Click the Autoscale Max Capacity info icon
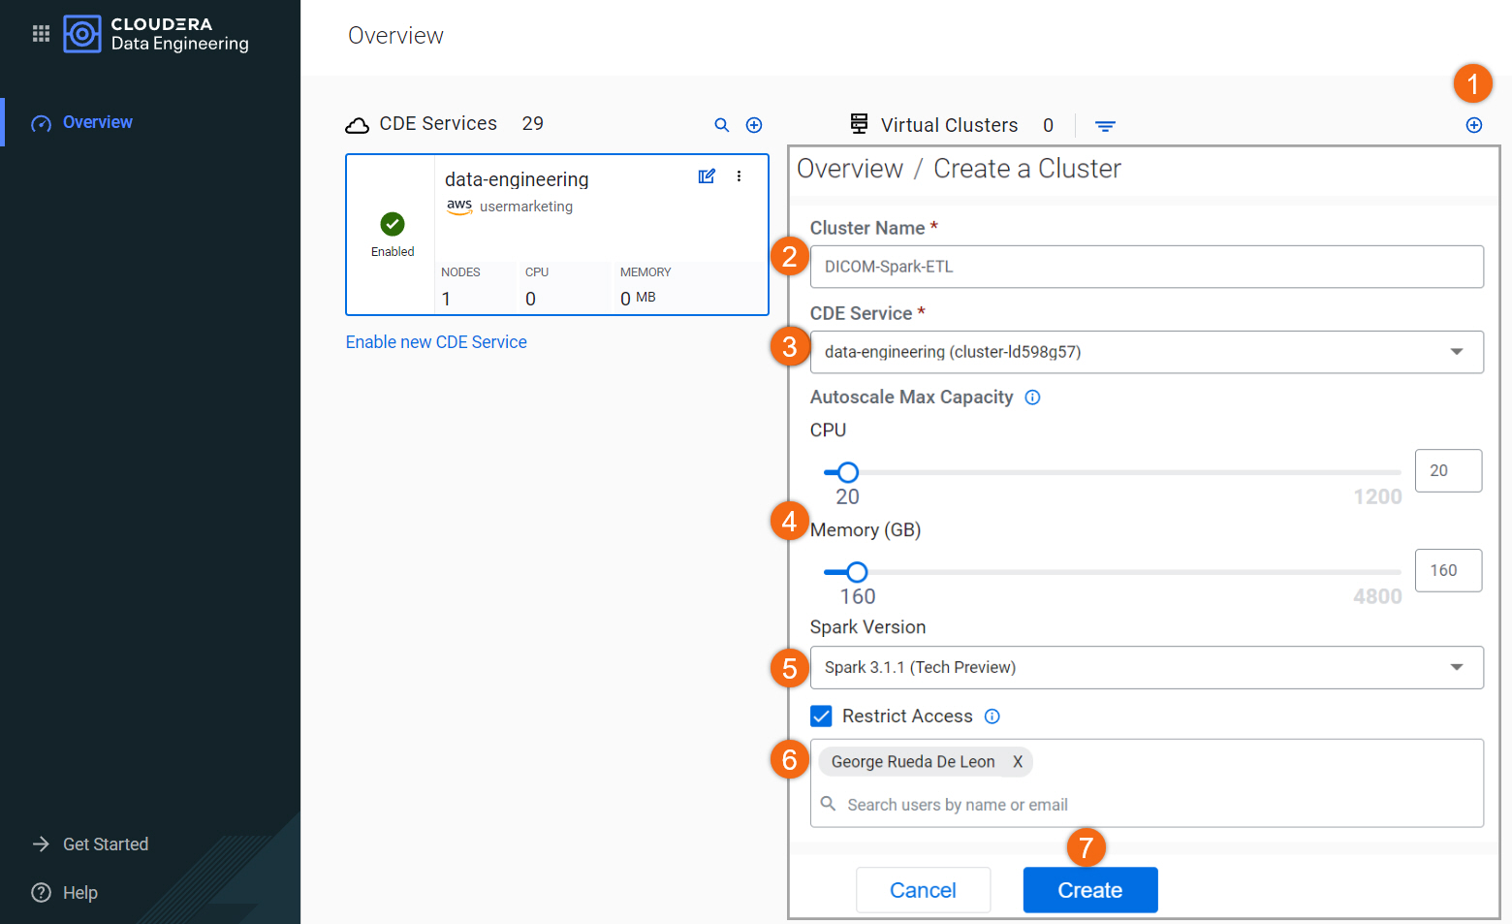The image size is (1512, 924). (x=1032, y=398)
